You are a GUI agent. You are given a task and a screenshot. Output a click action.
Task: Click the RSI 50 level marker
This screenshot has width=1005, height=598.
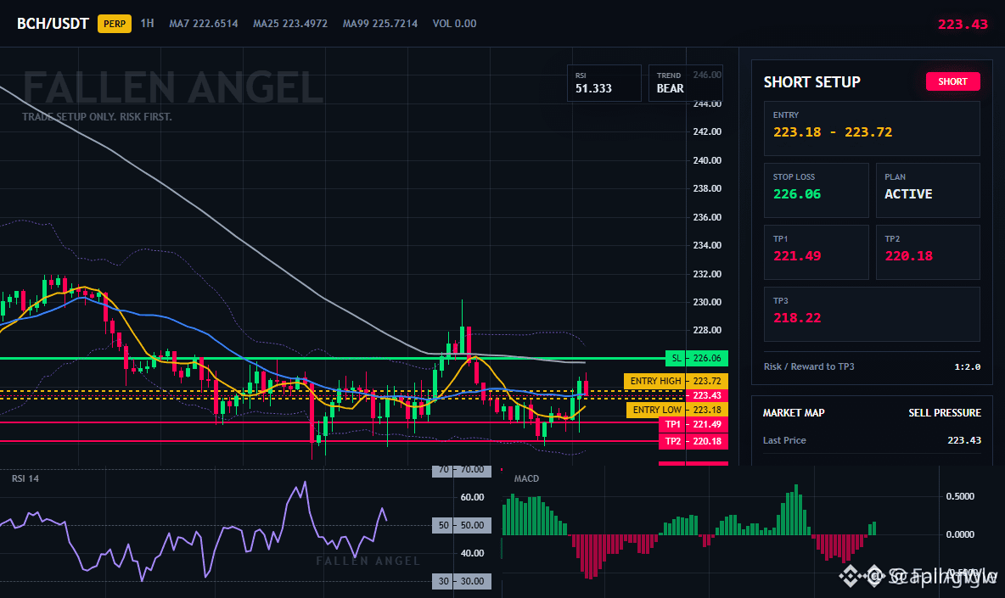tap(462, 526)
